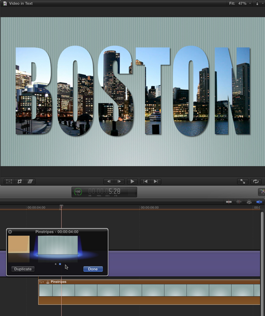The image size is (265, 316).
Task: Open the Pinstripes clip adjustments popup menu
Action: click(x=42, y=282)
